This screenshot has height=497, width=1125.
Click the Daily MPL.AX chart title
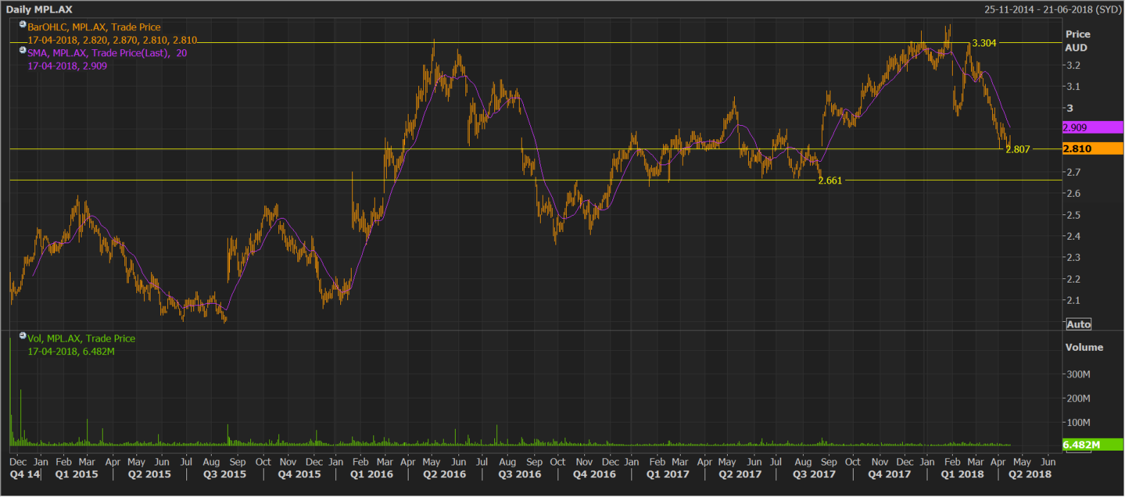coord(39,9)
